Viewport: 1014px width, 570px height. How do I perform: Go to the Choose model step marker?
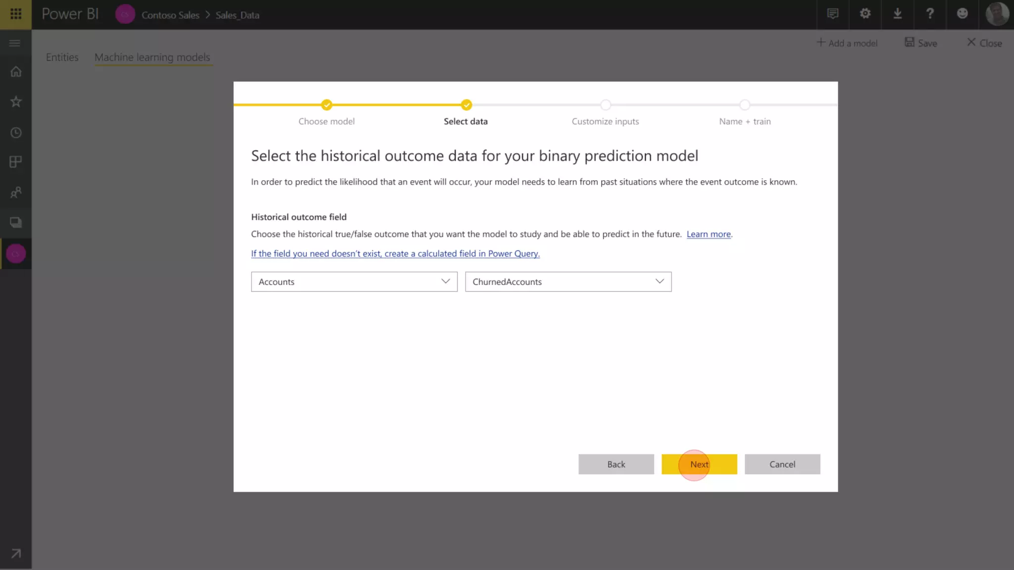pos(326,105)
